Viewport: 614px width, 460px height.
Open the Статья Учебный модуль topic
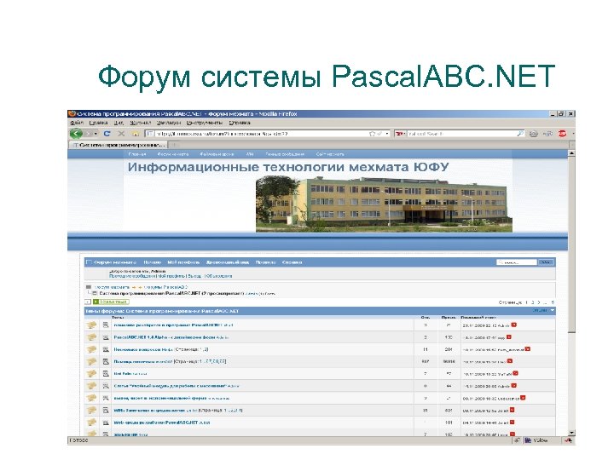pyautogui.click(x=170, y=386)
